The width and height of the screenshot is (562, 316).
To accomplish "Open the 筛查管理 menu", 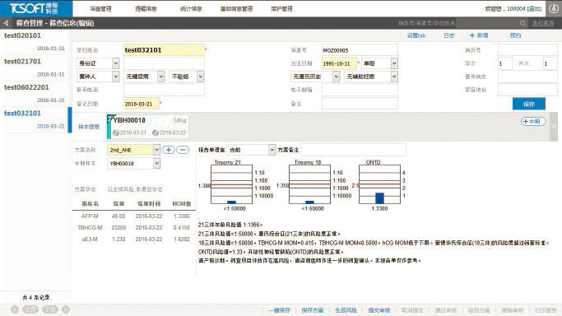I will [x=100, y=8].
